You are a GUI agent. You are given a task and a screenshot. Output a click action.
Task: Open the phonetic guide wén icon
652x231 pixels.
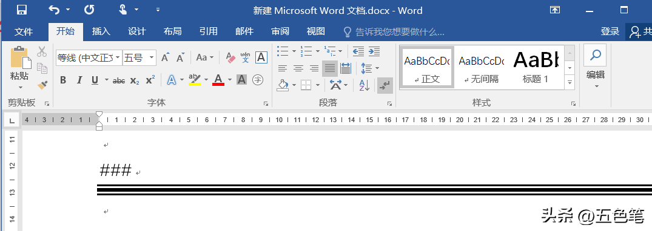[246, 57]
